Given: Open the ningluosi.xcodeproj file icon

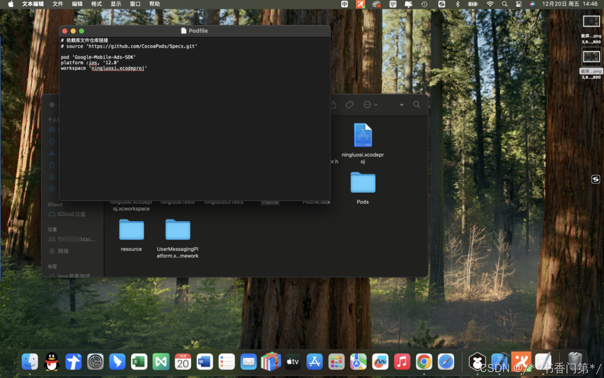Looking at the screenshot, I should pos(363,135).
